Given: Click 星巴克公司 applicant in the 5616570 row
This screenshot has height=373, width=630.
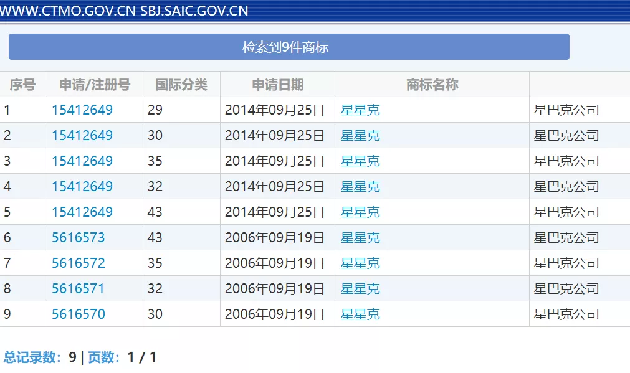Looking at the screenshot, I should pyautogui.click(x=566, y=314).
